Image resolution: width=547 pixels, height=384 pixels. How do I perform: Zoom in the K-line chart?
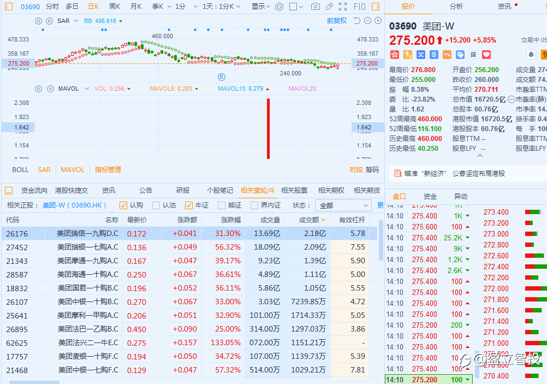[x=378, y=21]
